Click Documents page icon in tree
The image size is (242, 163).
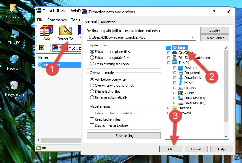tap(180, 73)
